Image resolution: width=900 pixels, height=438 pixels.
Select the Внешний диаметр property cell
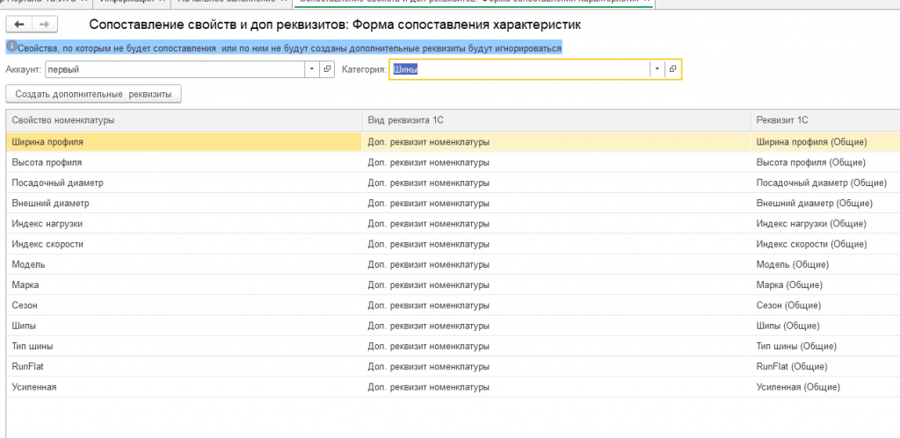(184, 203)
